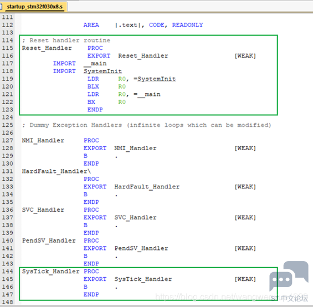
Task: Click PendSV_Handler in the EXPORT line 141
Action: pos(141,248)
